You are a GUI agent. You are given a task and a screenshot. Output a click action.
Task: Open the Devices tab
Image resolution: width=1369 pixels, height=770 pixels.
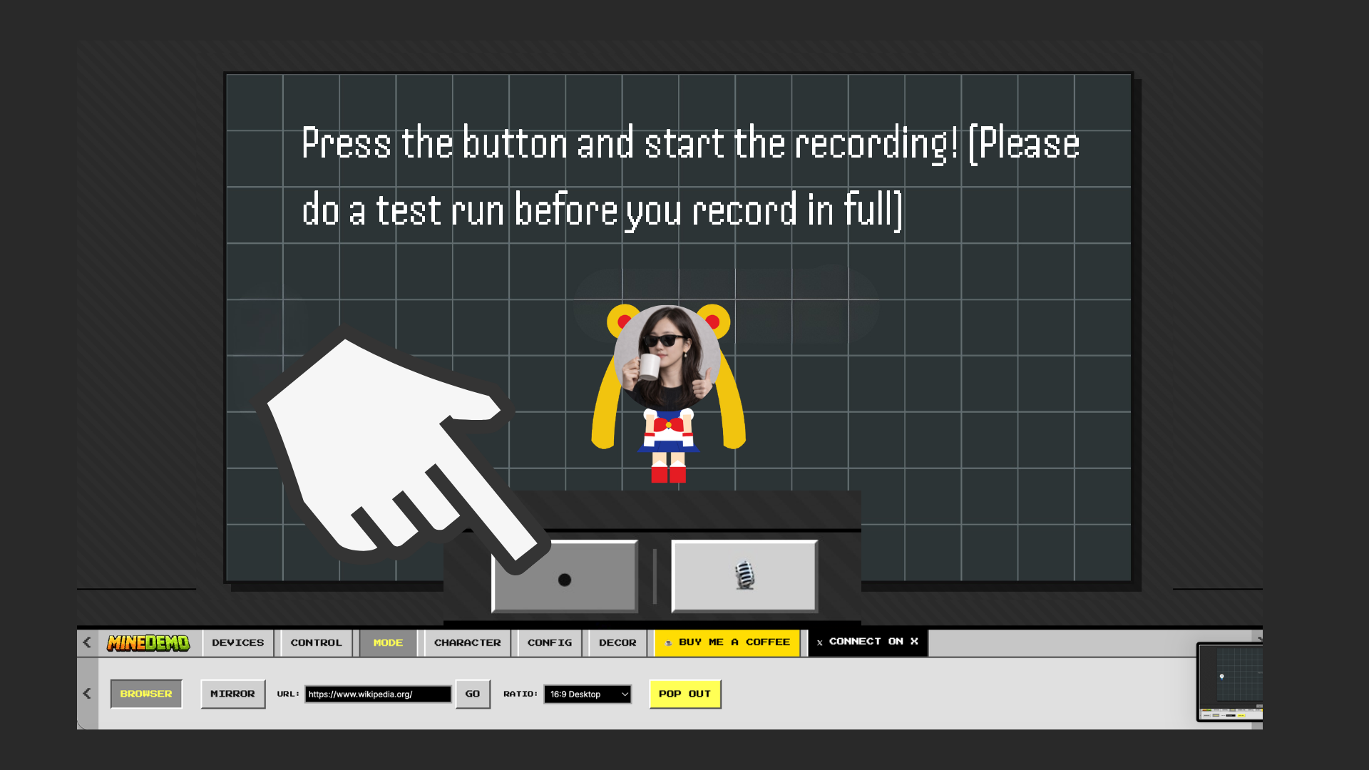point(237,642)
